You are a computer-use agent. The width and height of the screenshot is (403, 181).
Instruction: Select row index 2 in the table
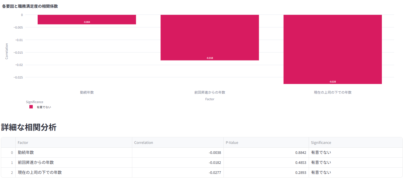click(8, 172)
